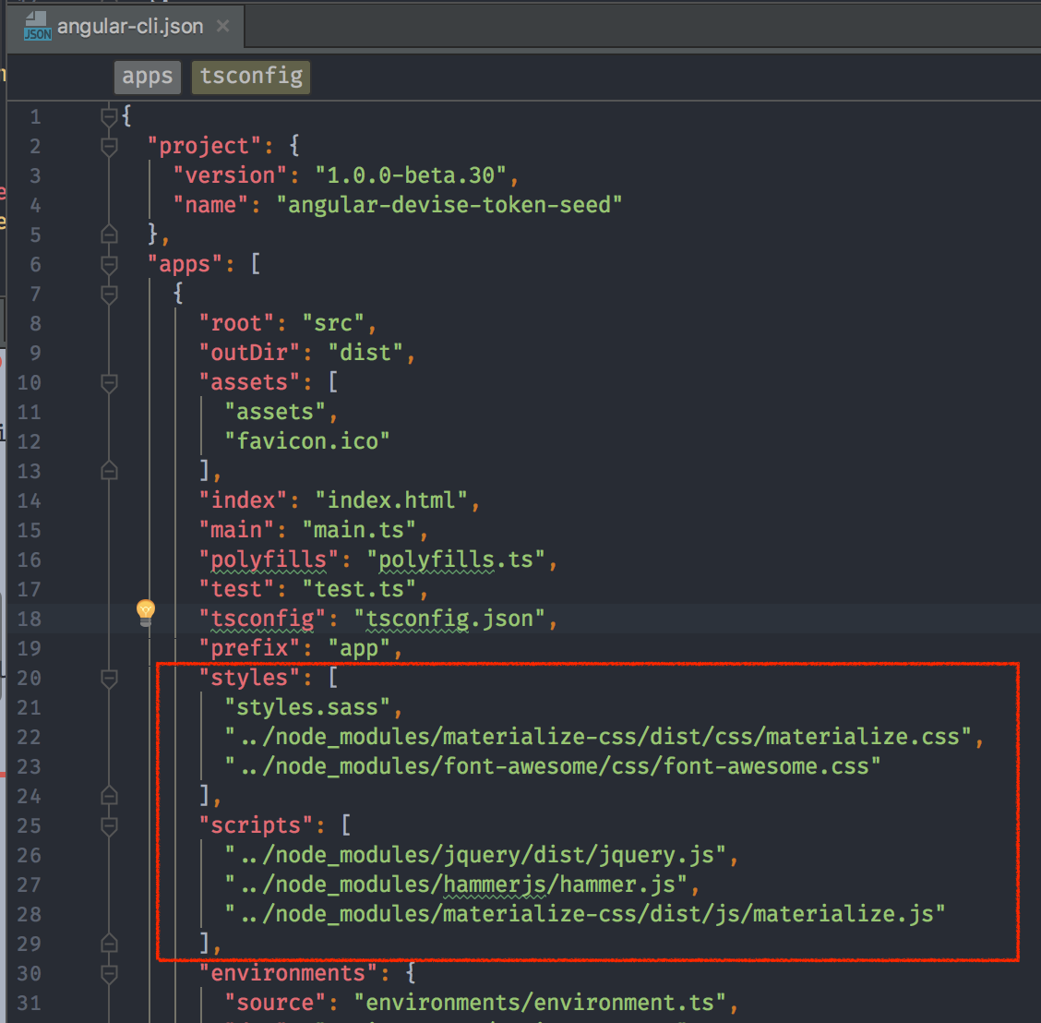Collapse the "styles" array fold marker on line 20
Screen dimensions: 1041x1023
pos(108,678)
